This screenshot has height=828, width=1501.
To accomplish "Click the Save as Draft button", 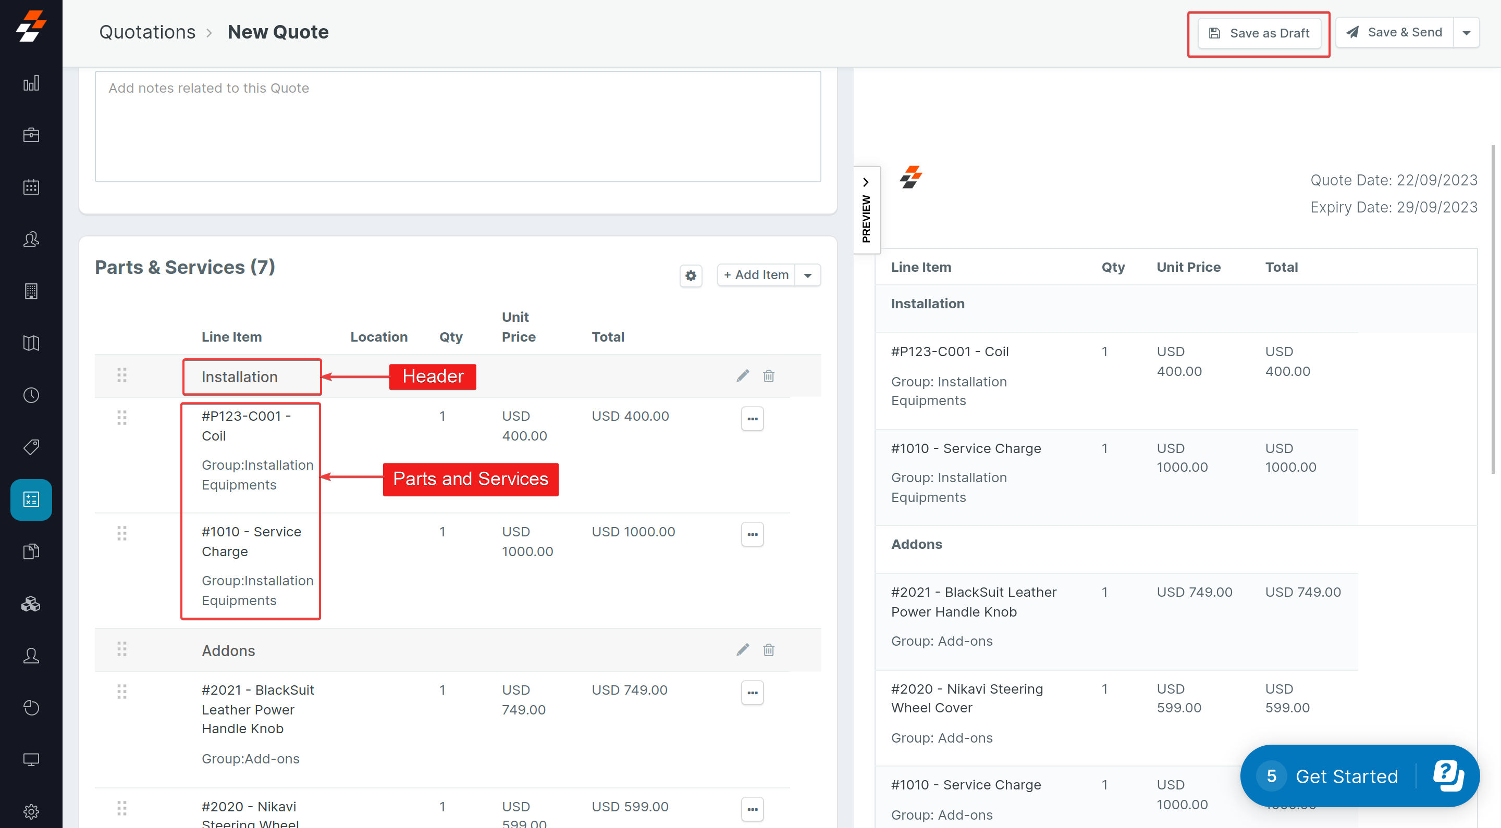I will click(x=1259, y=33).
